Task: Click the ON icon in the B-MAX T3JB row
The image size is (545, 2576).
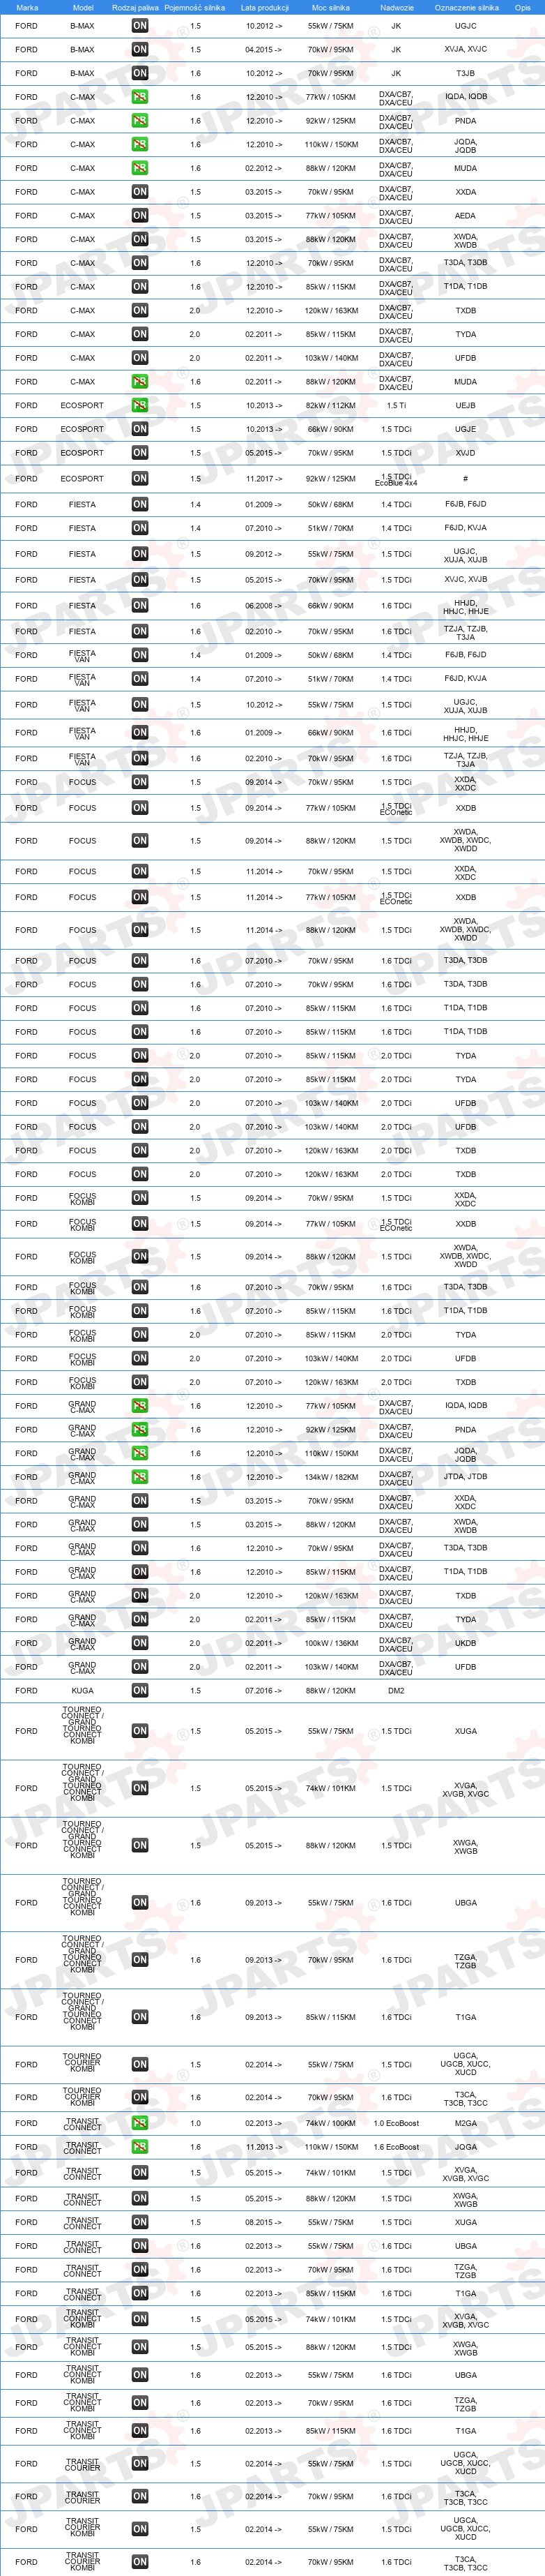Action: pyautogui.click(x=140, y=73)
